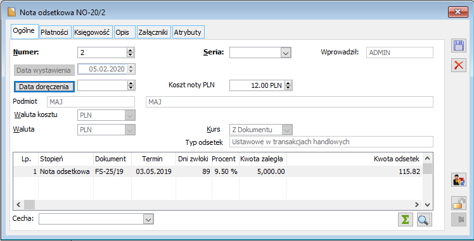This screenshot has width=474, height=241.
Task: Click the FS-25/19 document cell
Action: click(x=112, y=171)
